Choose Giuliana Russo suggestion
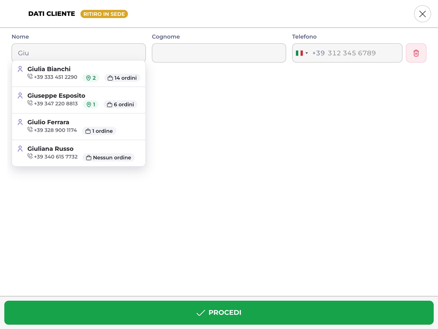Image resolution: width=438 pixels, height=329 pixels. 79,153
